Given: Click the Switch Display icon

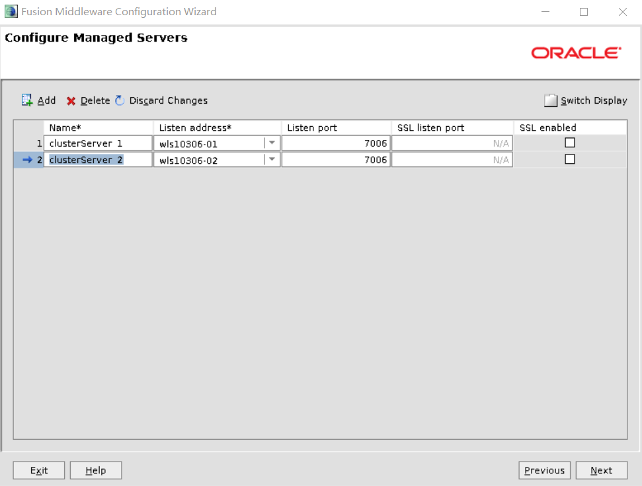Looking at the screenshot, I should click(x=551, y=100).
